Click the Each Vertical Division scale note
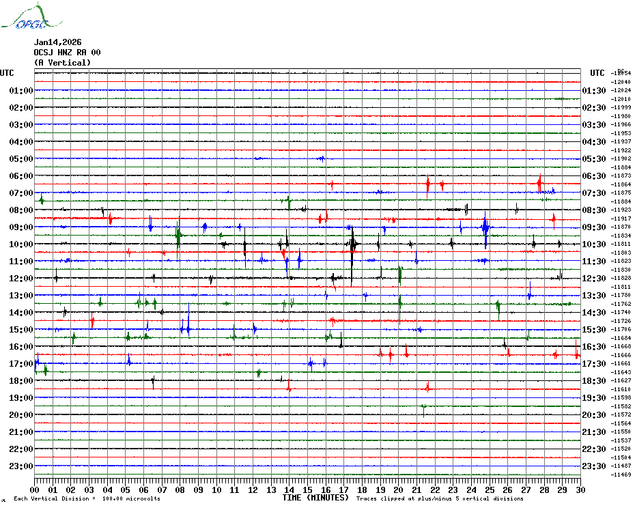Image resolution: width=635 pixels, height=508 pixels. (87, 498)
